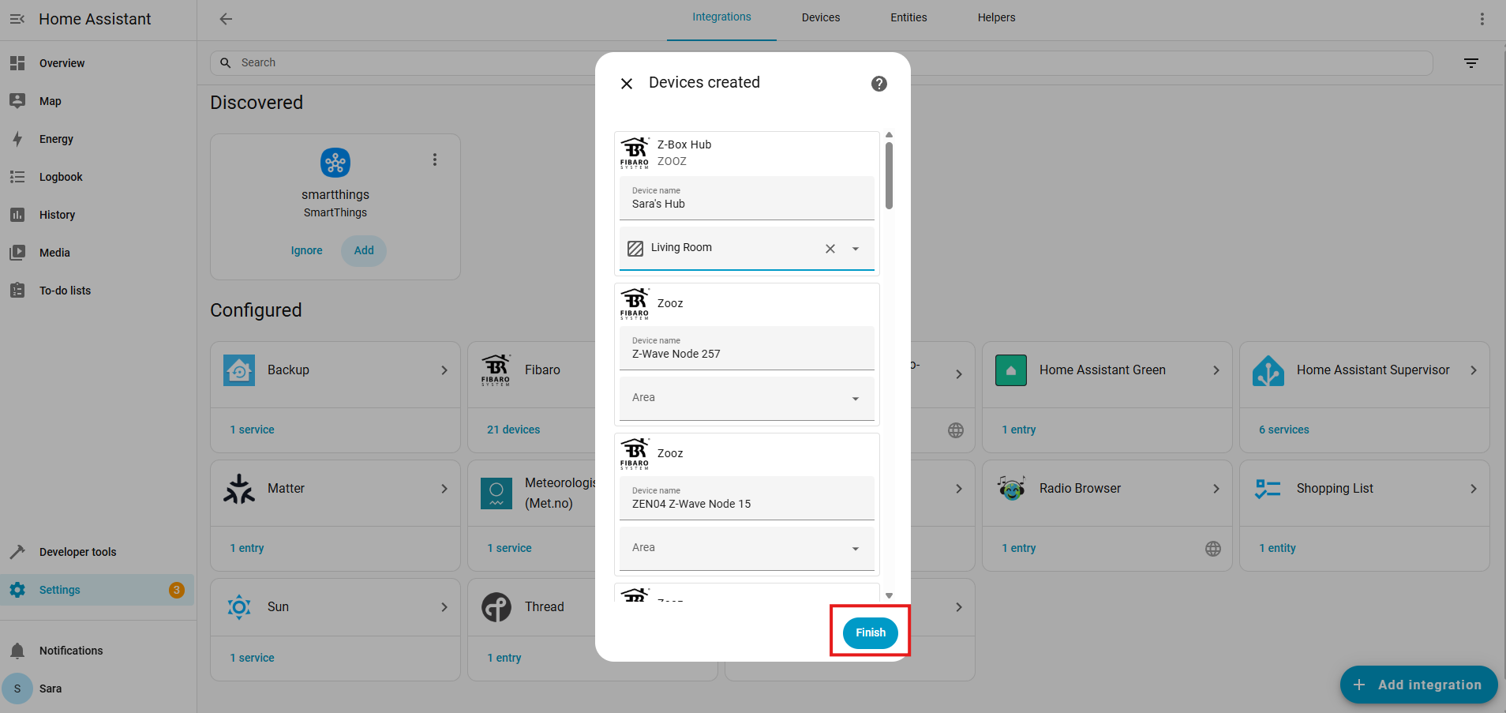Open Sara's user profile avatar

pyautogui.click(x=17, y=689)
